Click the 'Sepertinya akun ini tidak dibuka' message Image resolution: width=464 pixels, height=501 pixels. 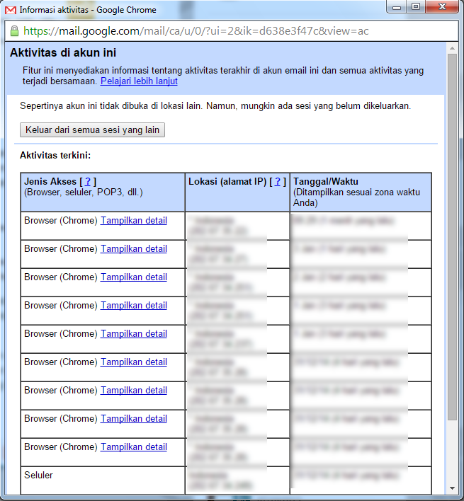[x=215, y=105]
